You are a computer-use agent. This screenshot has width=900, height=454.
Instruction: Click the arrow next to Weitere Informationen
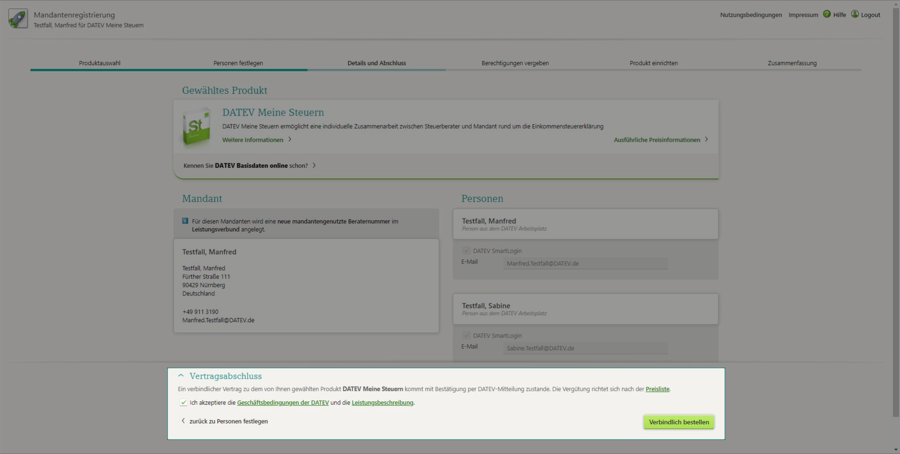click(x=290, y=139)
